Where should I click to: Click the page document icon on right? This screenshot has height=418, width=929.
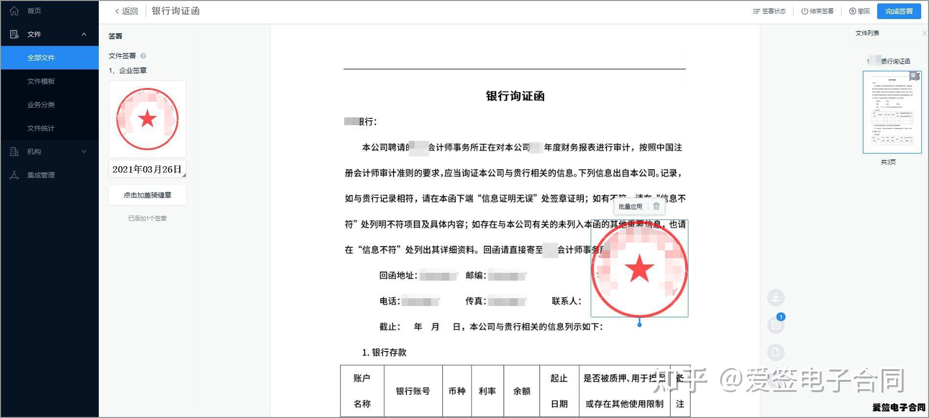[776, 352]
